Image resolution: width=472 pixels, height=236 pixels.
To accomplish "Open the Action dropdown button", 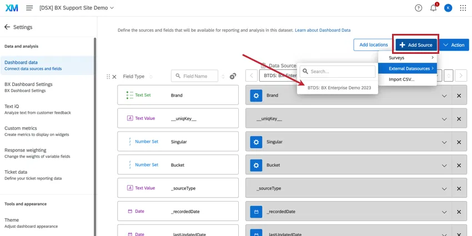I will pyautogui.click(x=454, y=44).
